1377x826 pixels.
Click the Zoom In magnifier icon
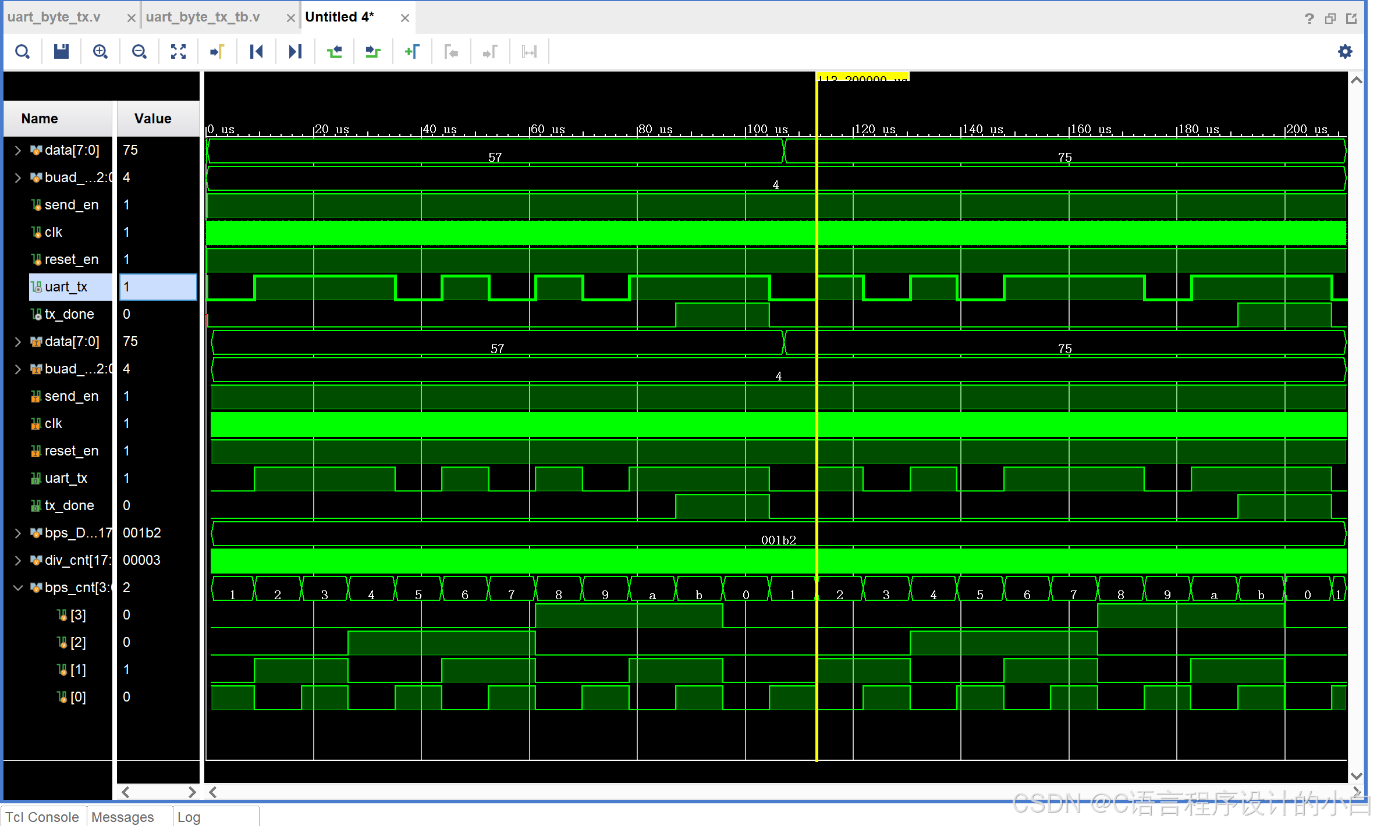click(100, 52)
